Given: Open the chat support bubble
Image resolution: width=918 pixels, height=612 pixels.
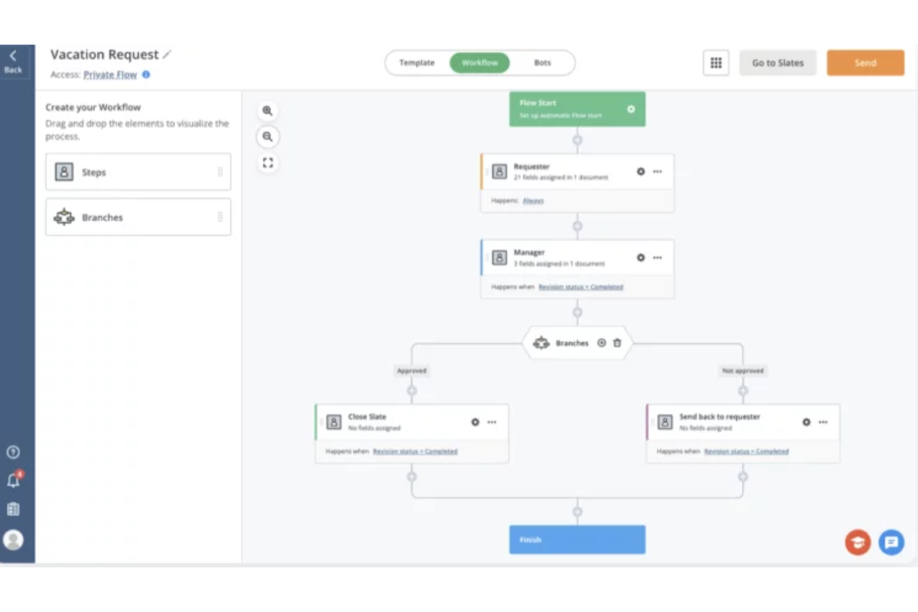Looking at the screenshot, I should click(x=891, y=543).
